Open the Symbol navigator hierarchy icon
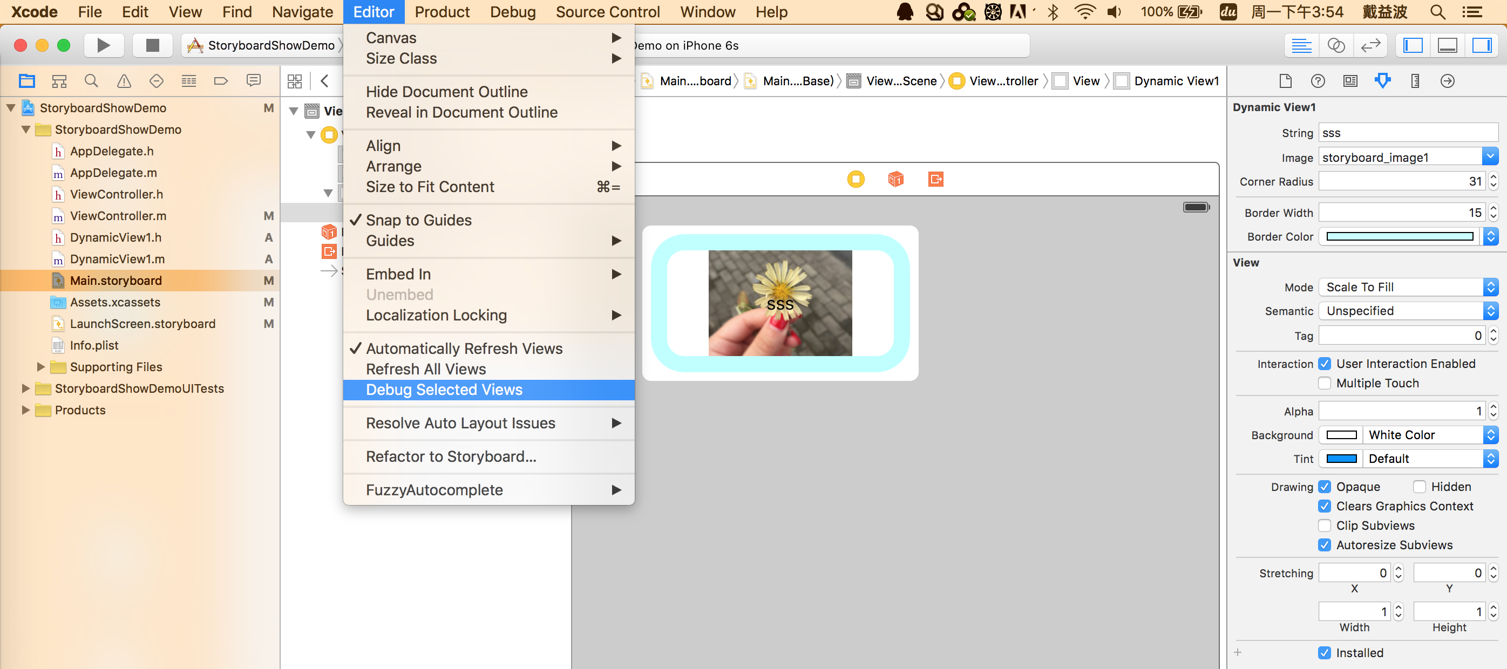Viewport: 1507px width, 669px height. pos(59,81)
